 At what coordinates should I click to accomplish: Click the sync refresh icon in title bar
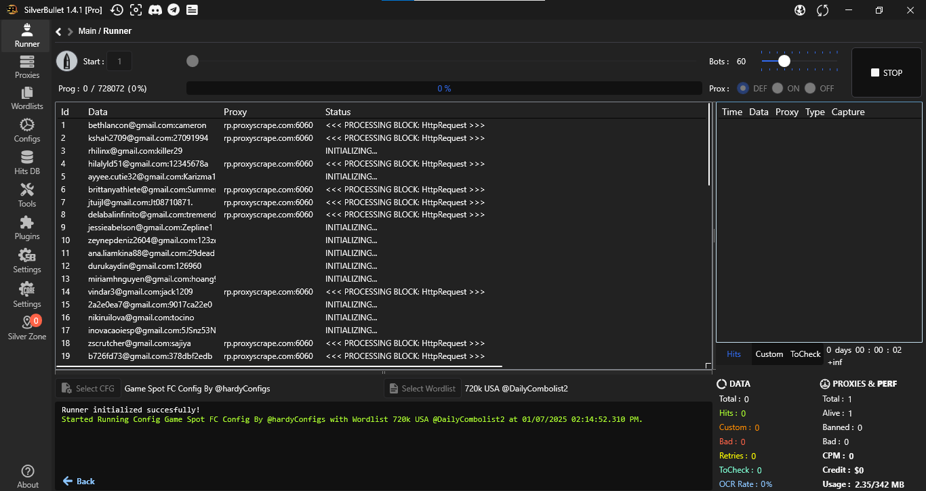click(822, 9)
